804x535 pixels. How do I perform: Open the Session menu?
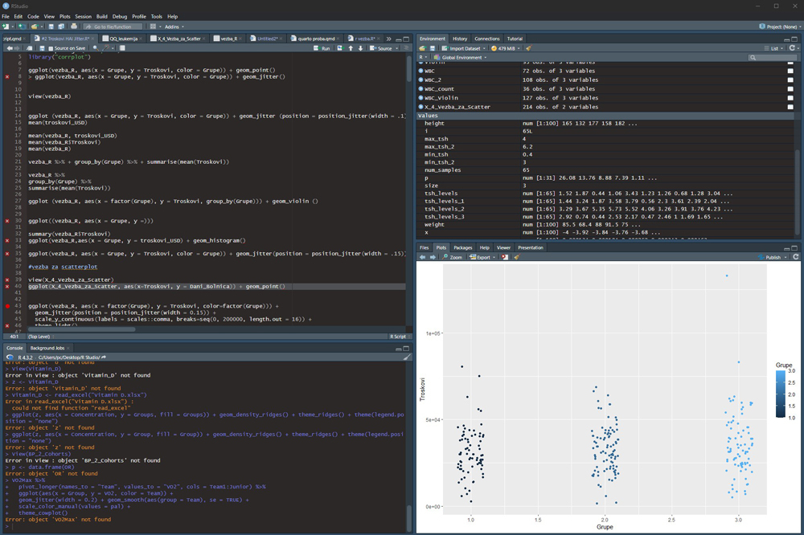83,16
